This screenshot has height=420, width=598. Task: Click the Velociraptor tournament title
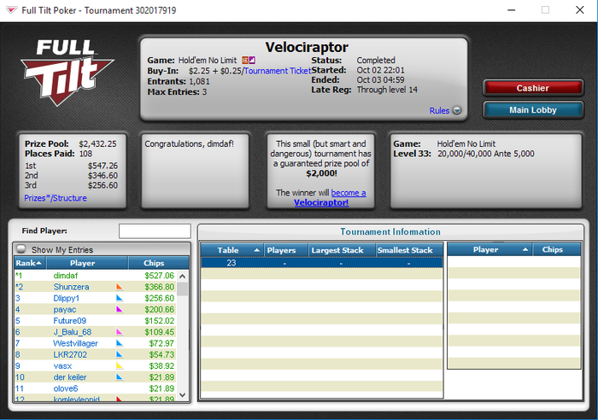(x=307, y=47)
